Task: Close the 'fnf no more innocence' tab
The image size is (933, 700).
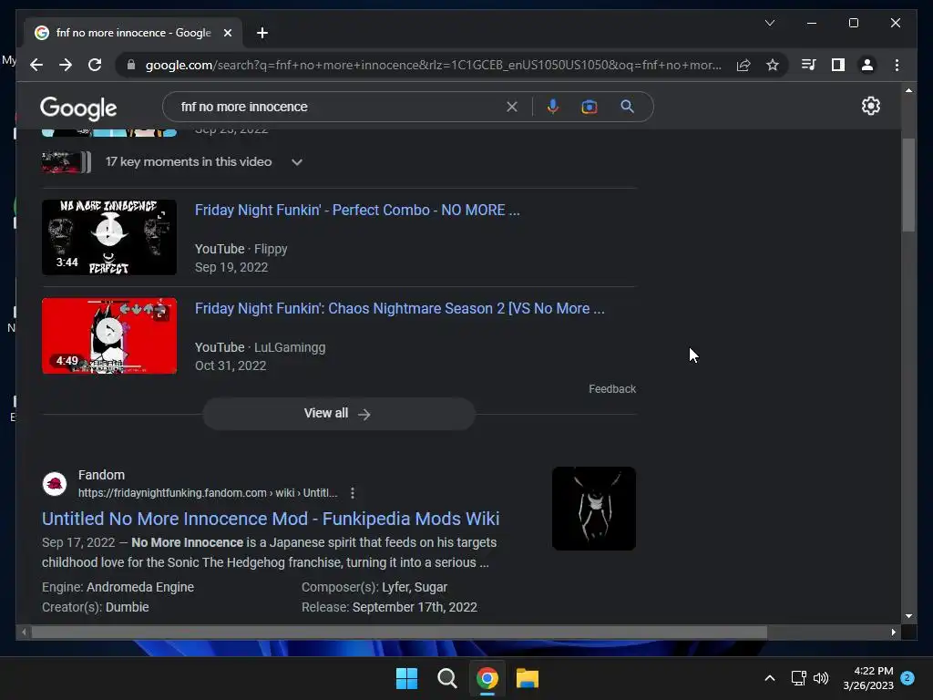Action: point(227,33)
